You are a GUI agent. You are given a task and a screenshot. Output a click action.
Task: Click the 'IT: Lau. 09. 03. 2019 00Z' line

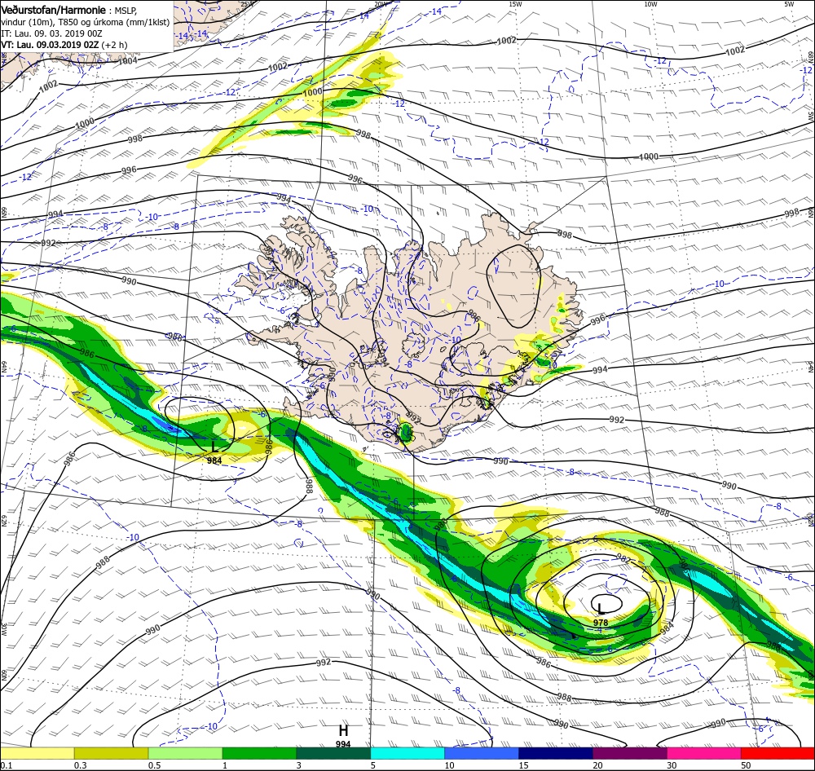[51, 33]
